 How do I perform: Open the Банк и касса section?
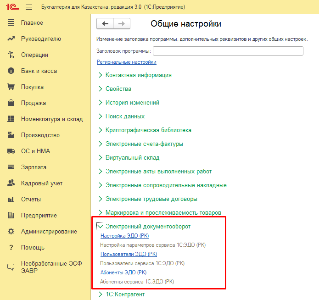(x=39, y=71)
